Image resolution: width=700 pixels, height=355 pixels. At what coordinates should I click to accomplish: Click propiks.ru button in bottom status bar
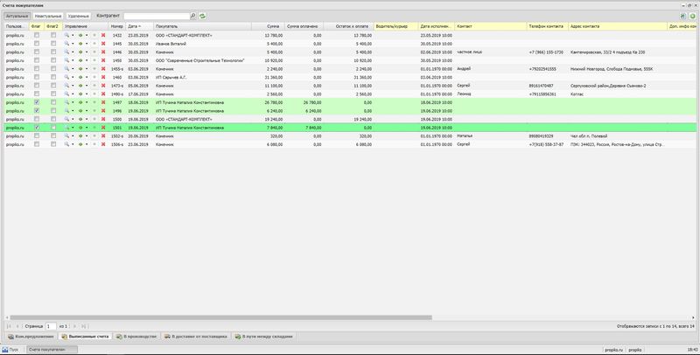(613, 350)
